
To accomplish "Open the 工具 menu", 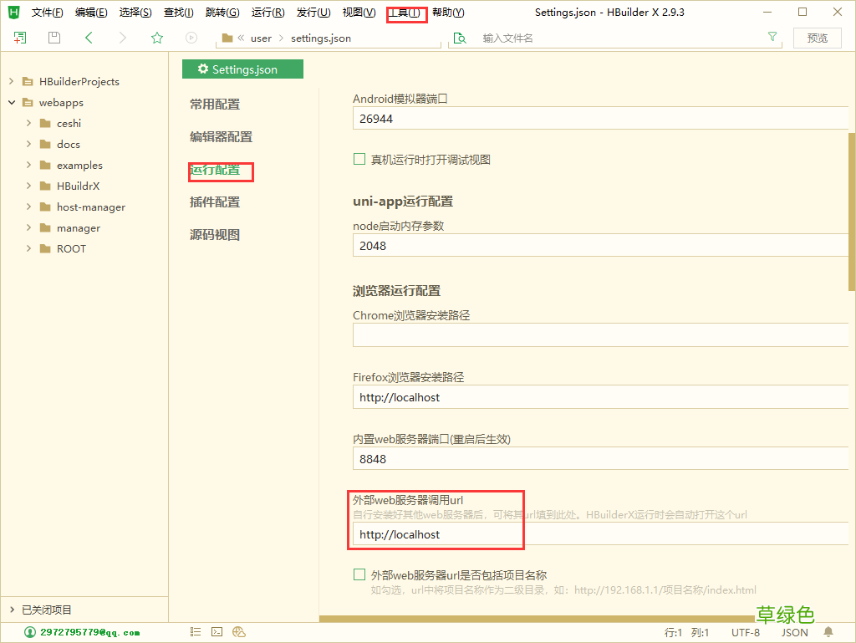I will pos(405,13).
